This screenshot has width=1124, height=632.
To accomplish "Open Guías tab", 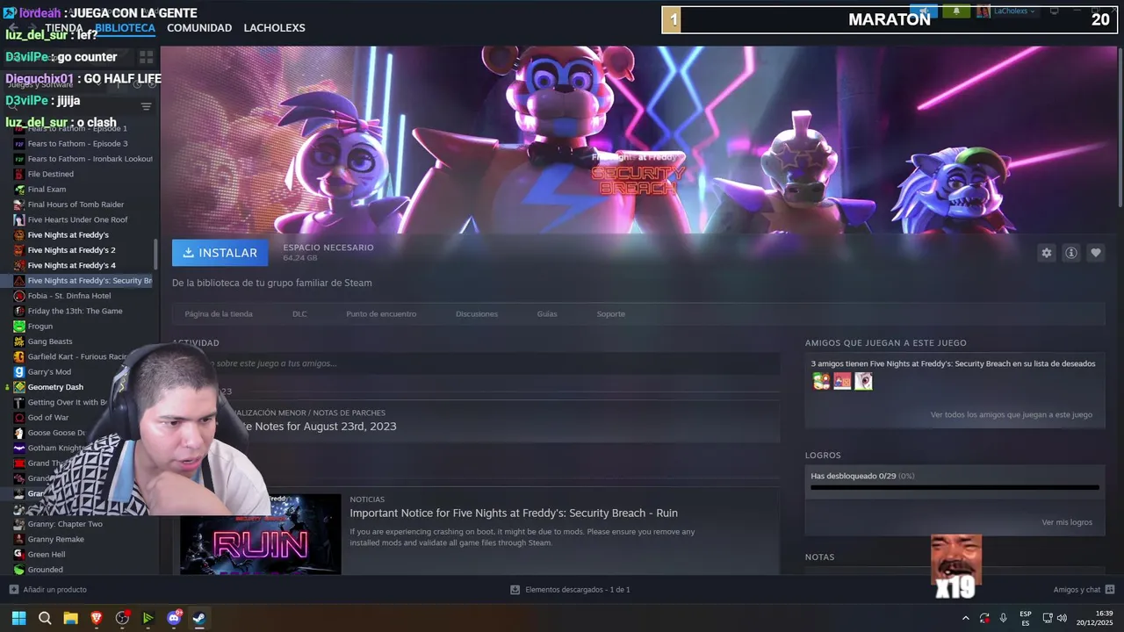I will coord(547,314).
